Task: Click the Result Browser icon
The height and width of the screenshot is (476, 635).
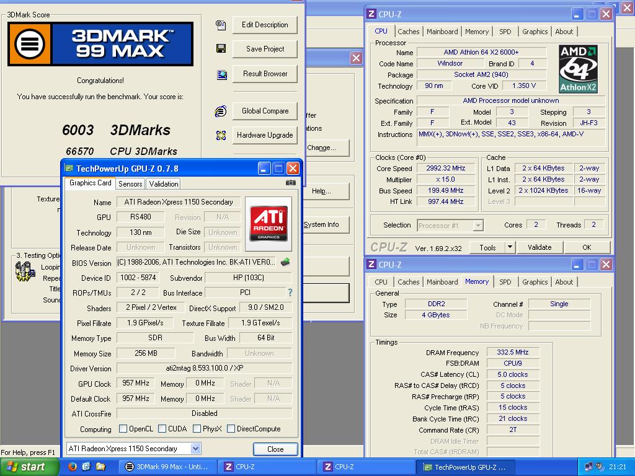Action: [x=221, y=74]
